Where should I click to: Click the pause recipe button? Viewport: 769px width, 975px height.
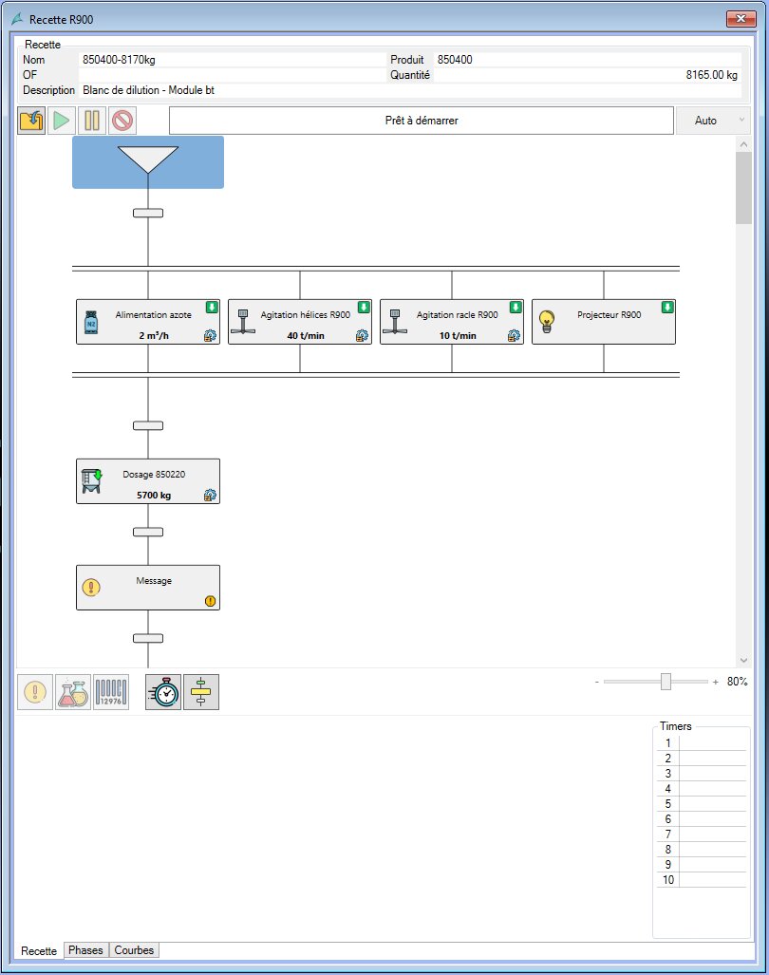coord(92,121)
